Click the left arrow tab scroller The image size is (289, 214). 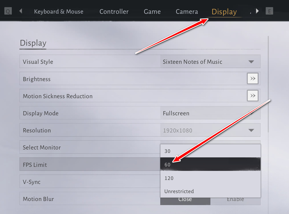click(x=21, y=11)
